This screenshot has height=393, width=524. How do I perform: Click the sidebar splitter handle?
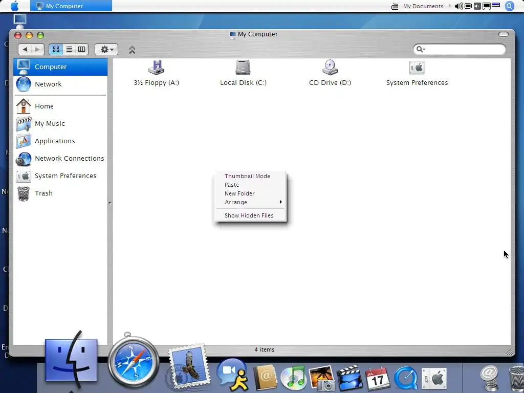(110, 203)
